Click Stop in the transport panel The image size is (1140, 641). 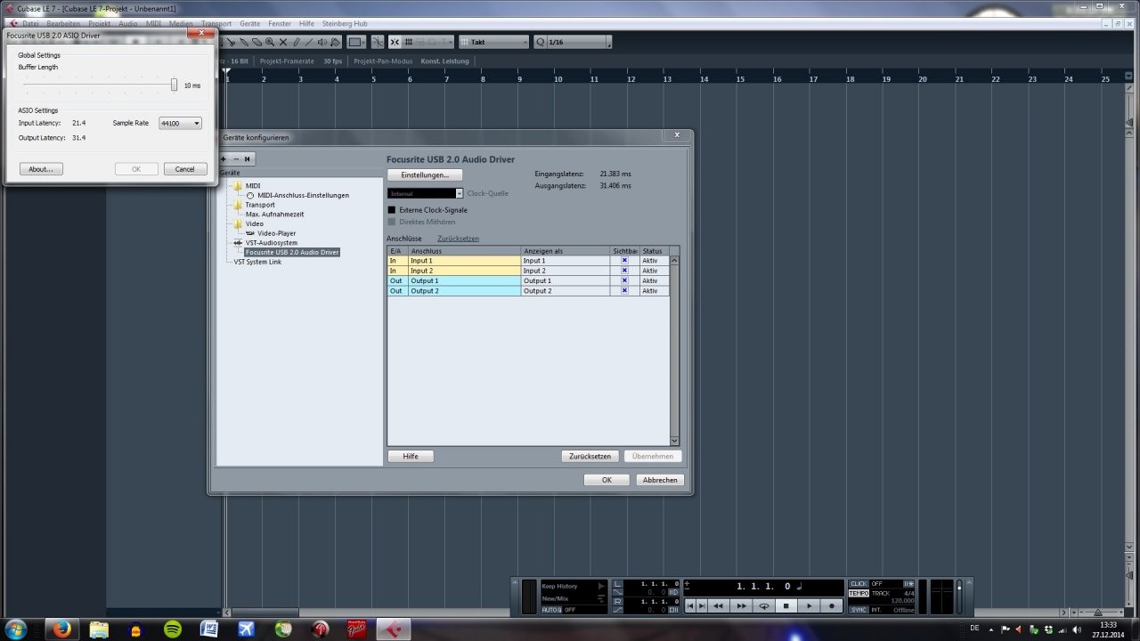click(x=786, y=605)
